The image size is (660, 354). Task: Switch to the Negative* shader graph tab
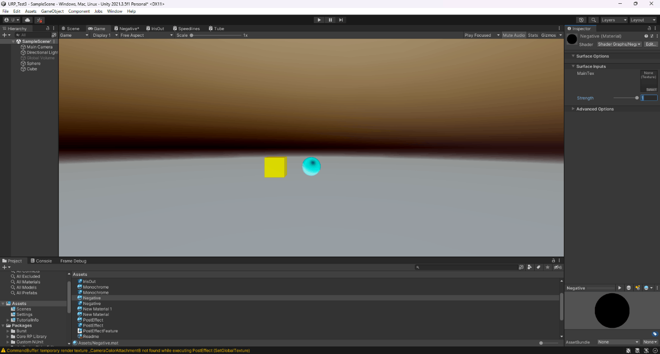(126, 29)
